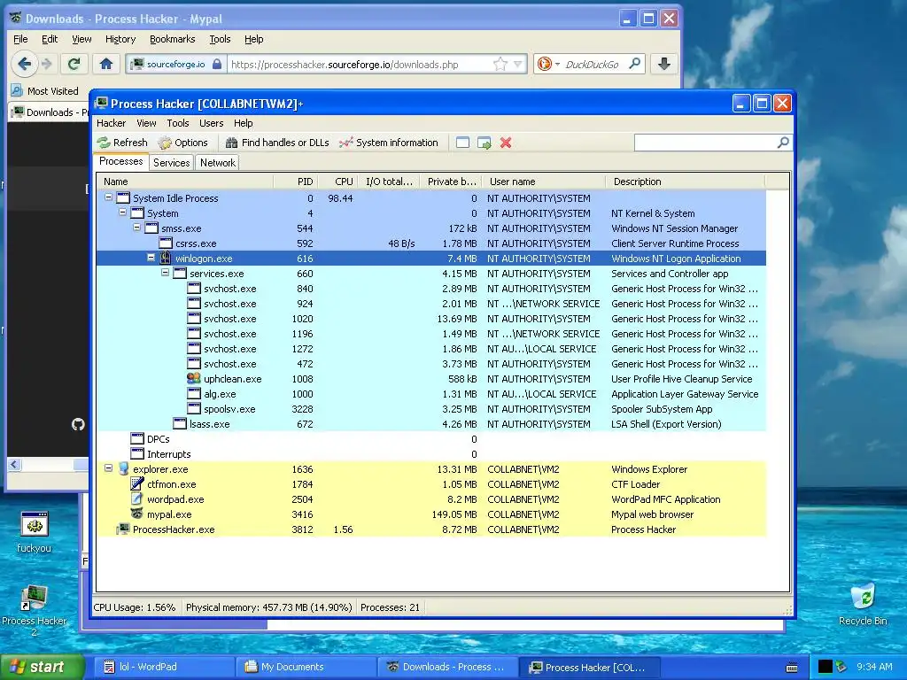Click the ProcessHacker.exe process icon

click(123, 529)
